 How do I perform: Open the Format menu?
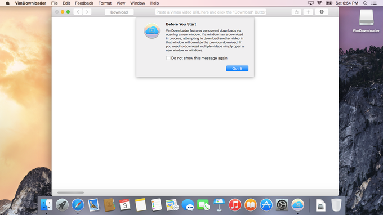click(x=105, y=3)
